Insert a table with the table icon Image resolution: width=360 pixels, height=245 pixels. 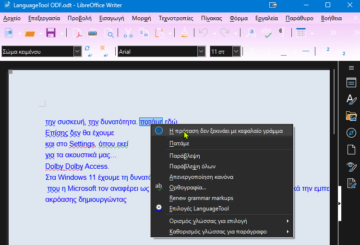(x=301, y=33)
